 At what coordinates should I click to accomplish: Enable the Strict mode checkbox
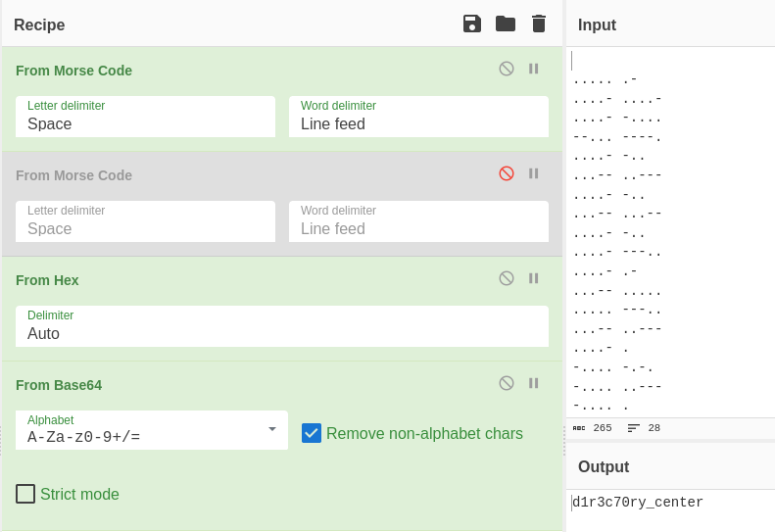tap(25, 494)
